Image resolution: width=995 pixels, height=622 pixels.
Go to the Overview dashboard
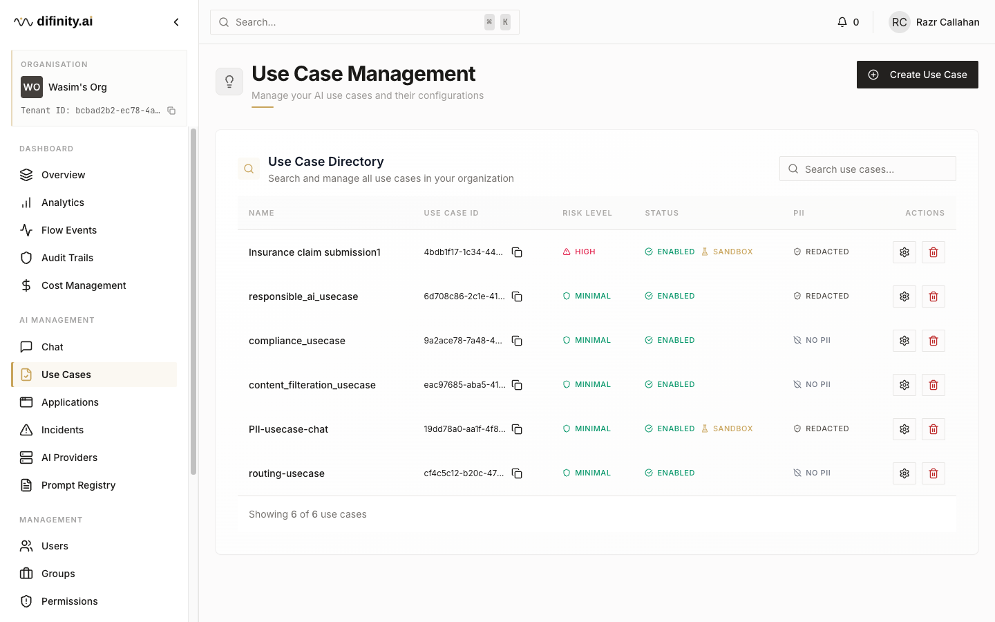tap(94, 175)
